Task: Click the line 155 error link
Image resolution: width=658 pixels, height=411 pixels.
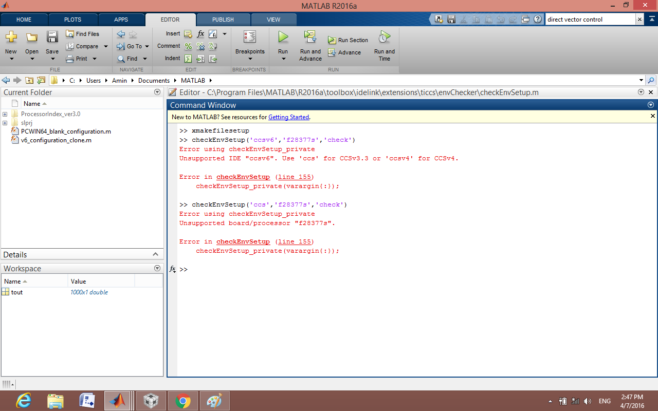Action: [x=294, y=177]
